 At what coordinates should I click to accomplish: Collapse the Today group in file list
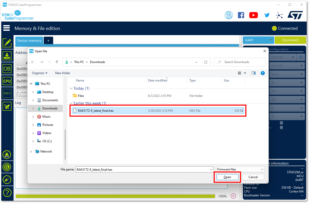point(71,88)
